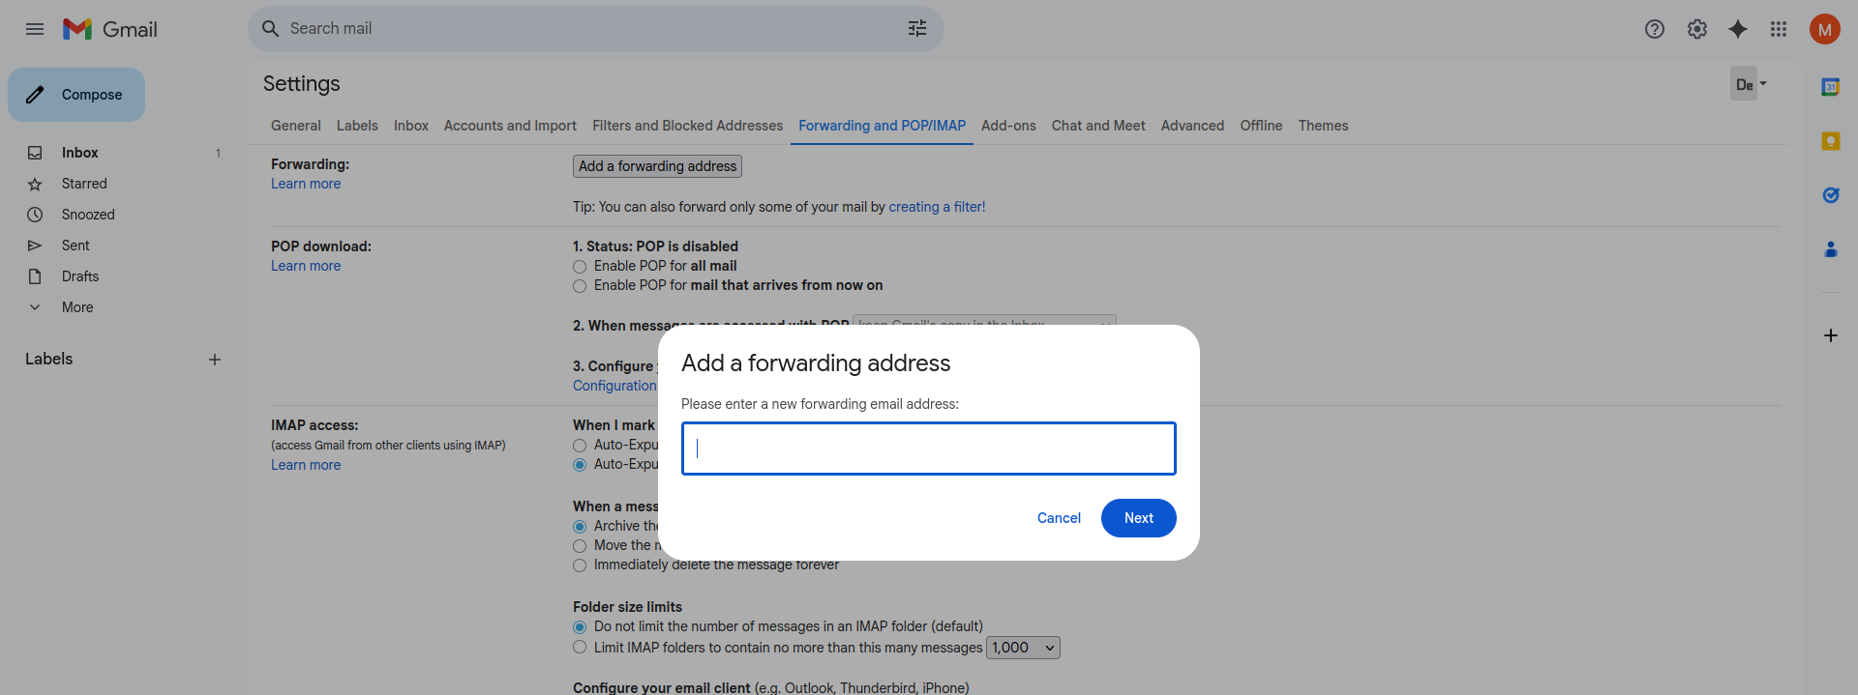The height and width of the screenshot is (695, 1858).
Task: Switch to Filters and Blocked Addresses tab
Action: [x=687, y=126]
